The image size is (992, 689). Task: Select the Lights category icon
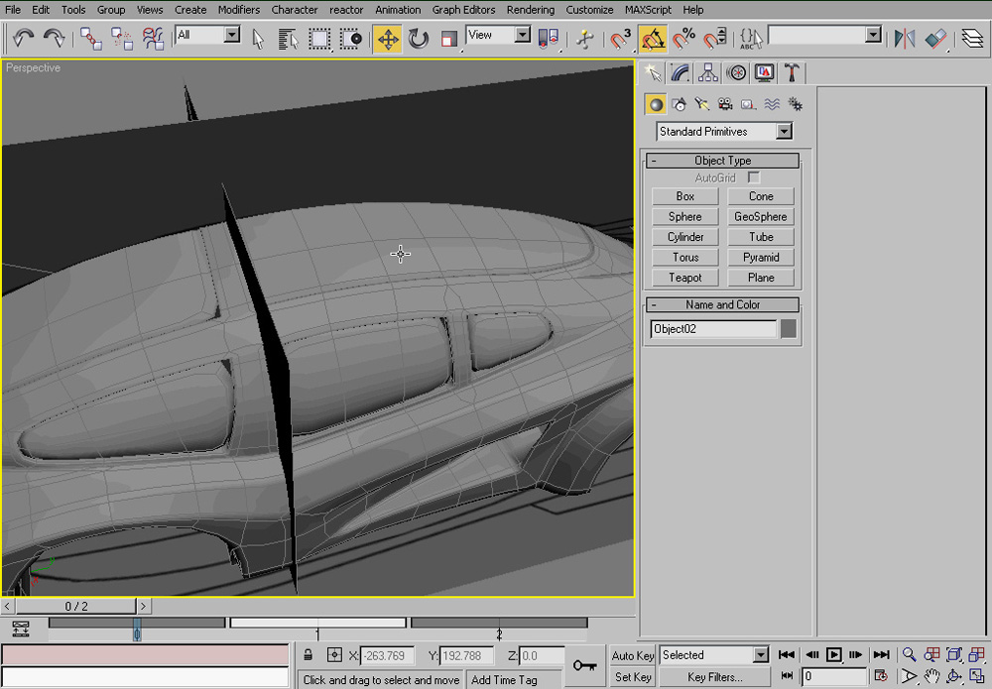coord(702,104)
